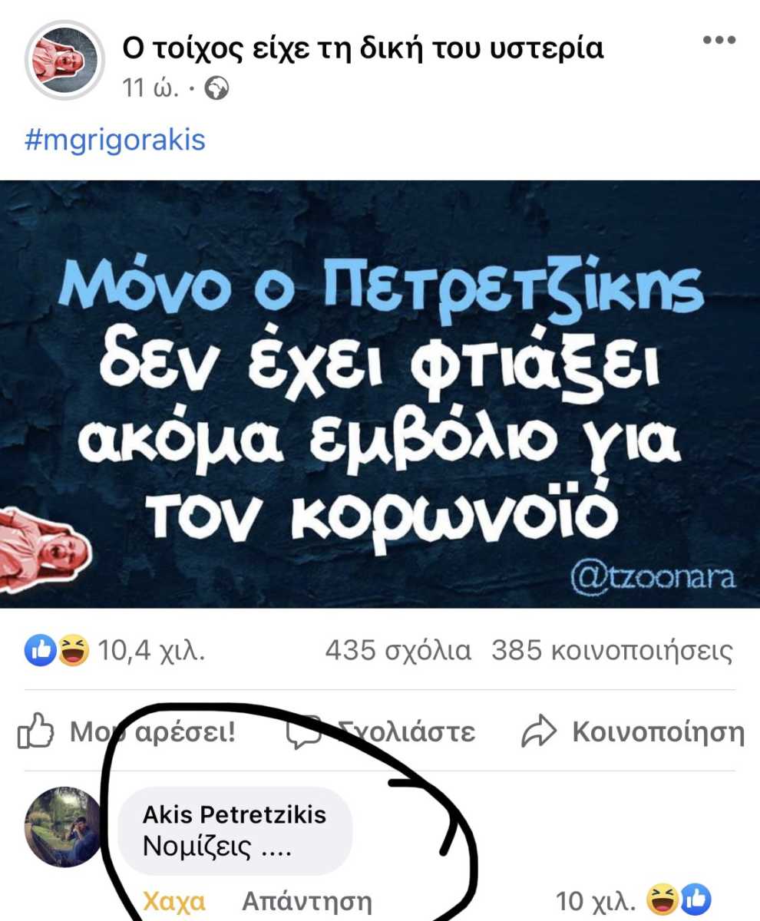This screenshot has height=921, width=760.
Task: Click the laughing emoji on comment reactions
Action: tap(662, 899)
